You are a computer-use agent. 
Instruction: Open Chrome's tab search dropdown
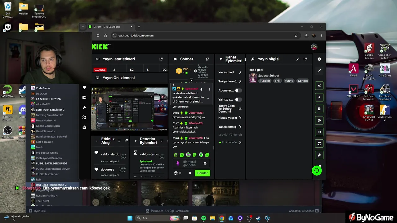83,27
